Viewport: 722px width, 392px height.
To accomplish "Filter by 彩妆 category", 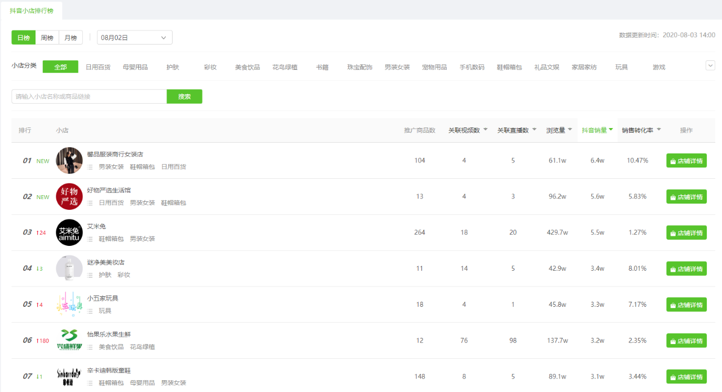I will (x=210, y=67).
